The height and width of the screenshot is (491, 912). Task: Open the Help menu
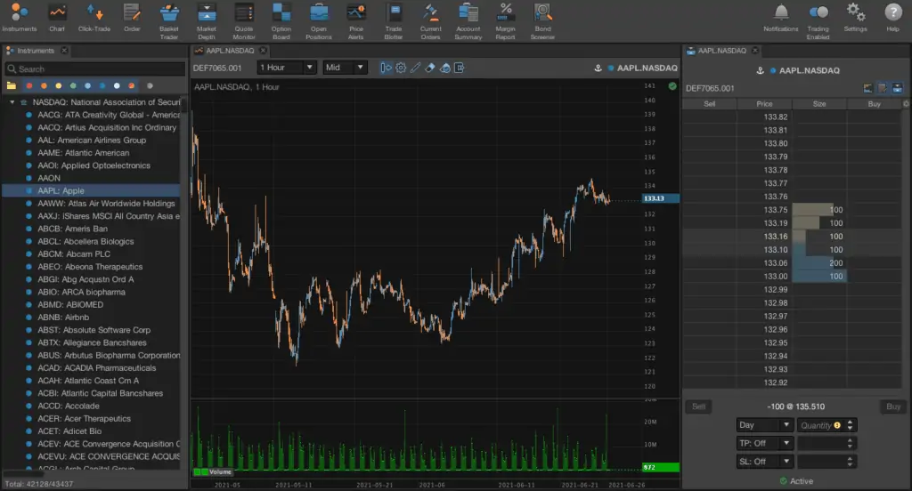(x=892, y=18)
